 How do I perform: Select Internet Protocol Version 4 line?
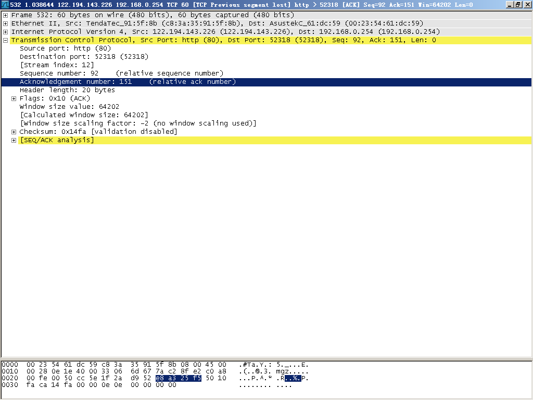coord(225,32)
